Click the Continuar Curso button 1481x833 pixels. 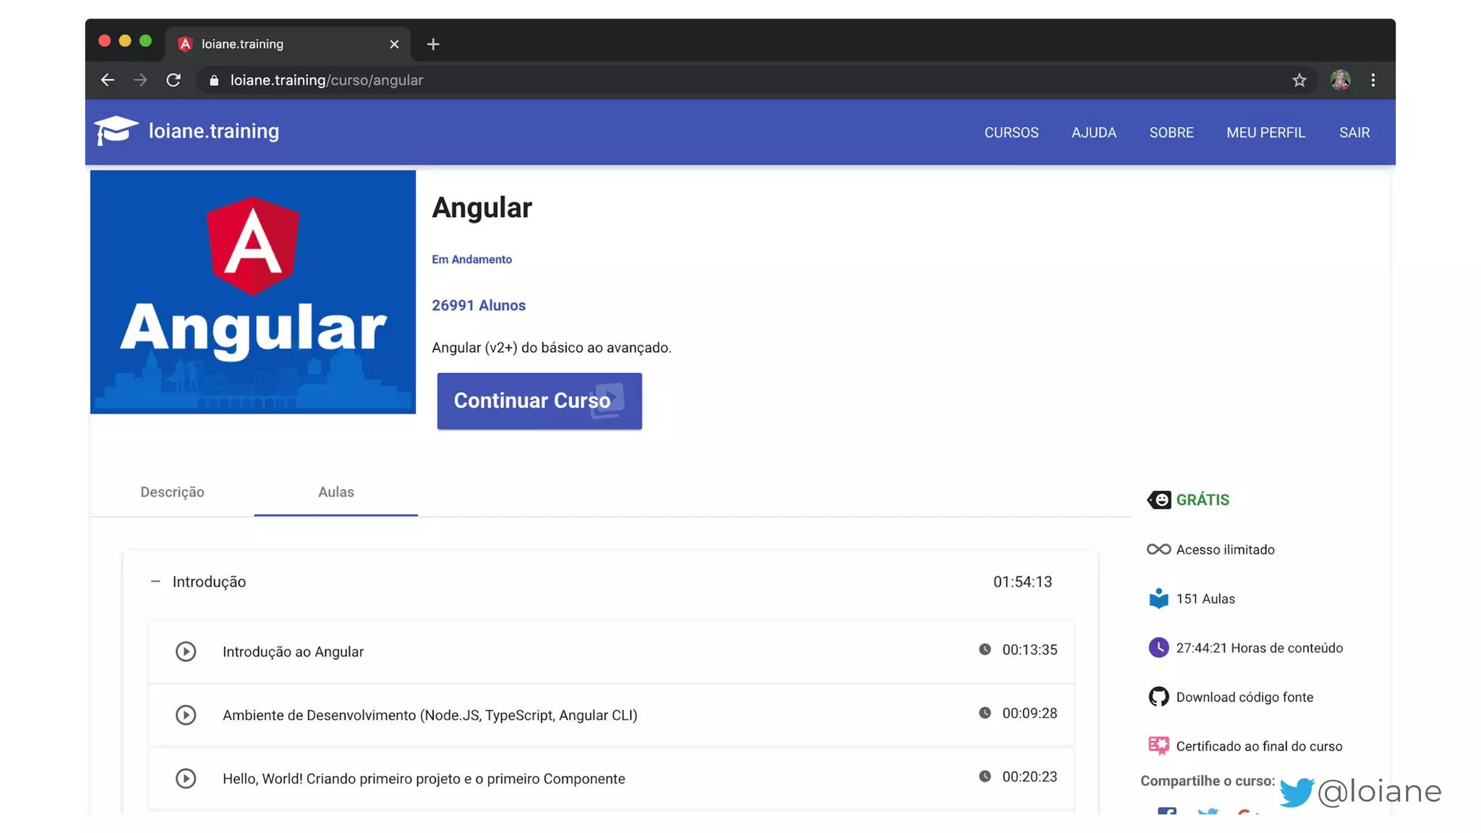pyautogui.click(x=539, y=401)
